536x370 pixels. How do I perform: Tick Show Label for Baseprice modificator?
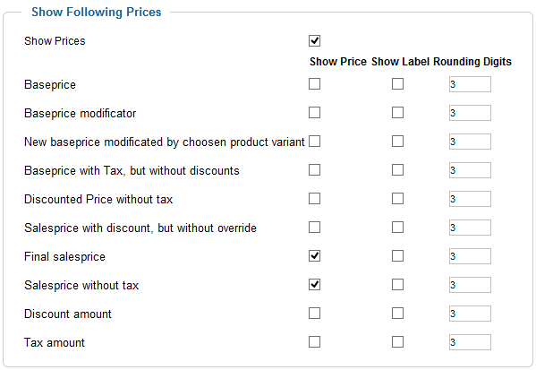[397, 113]
